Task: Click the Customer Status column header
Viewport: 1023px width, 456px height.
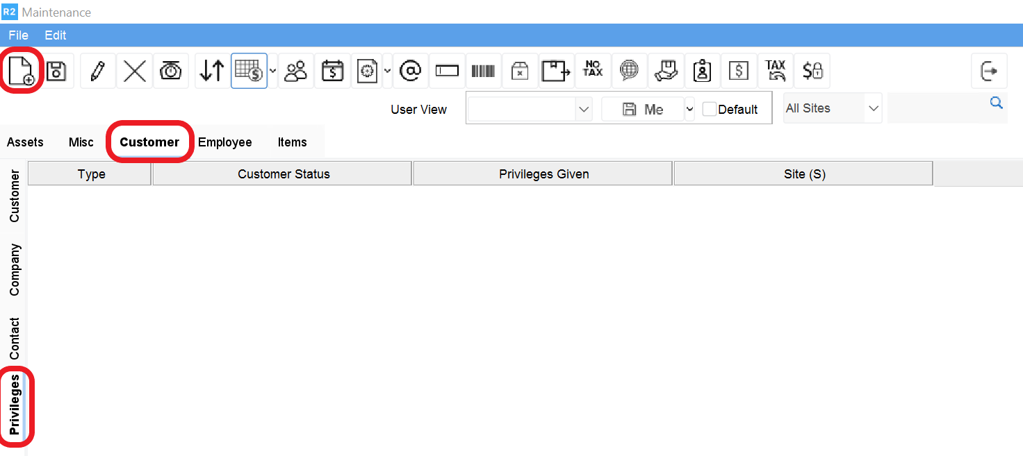Action: [x=283, y=174]
